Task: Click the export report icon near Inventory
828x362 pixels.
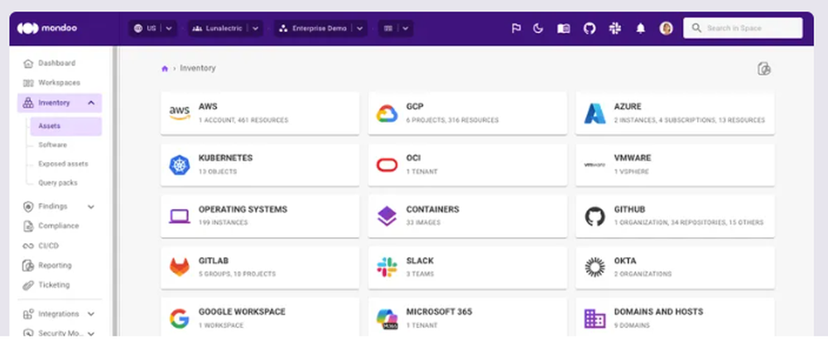Action: [x=764, y=69]
